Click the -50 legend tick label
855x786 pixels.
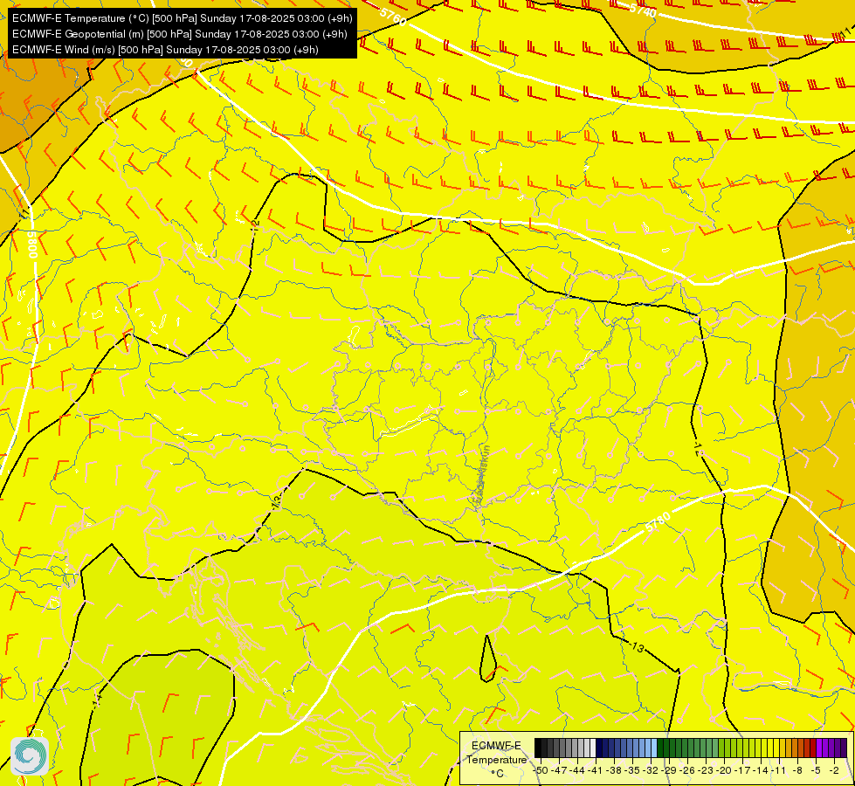[541, 770]
